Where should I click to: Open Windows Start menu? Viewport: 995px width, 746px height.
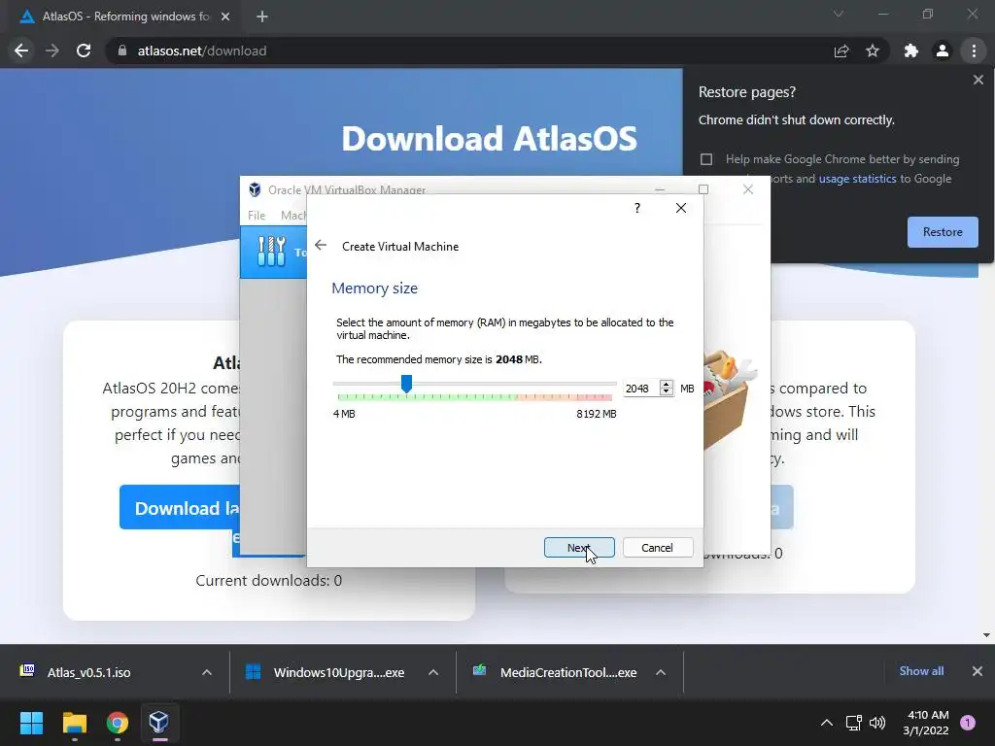click(x=32, y=723)
